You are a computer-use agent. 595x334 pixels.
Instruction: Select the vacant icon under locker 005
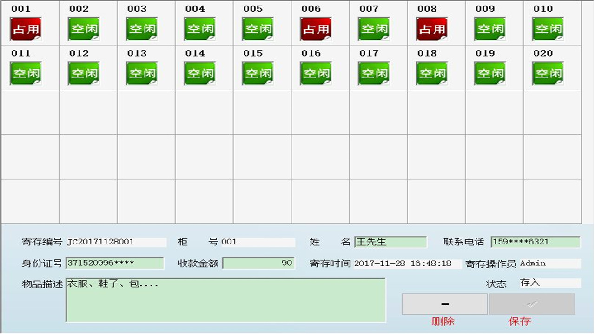tap(258, 28)
